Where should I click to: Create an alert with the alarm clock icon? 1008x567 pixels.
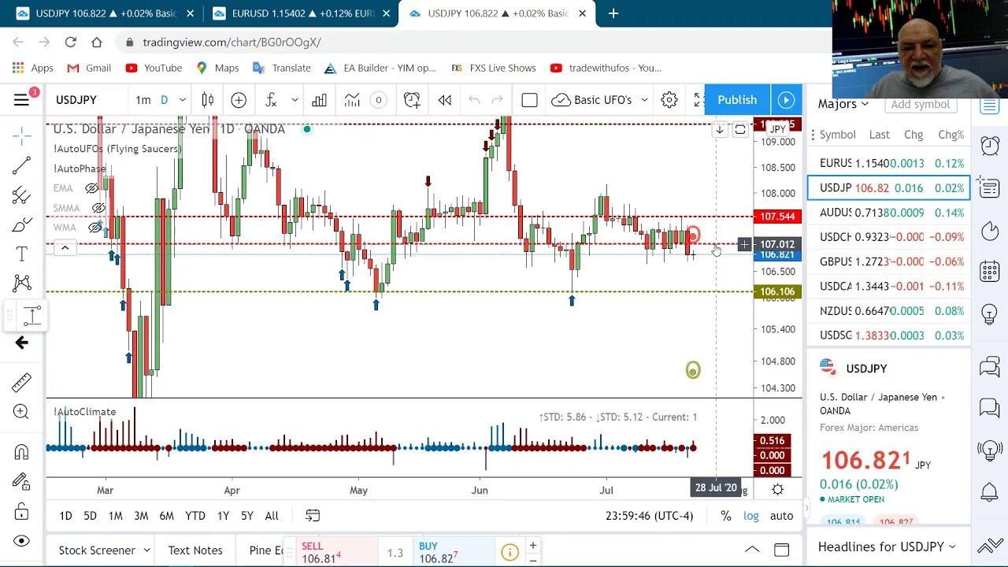coord(412,100)
